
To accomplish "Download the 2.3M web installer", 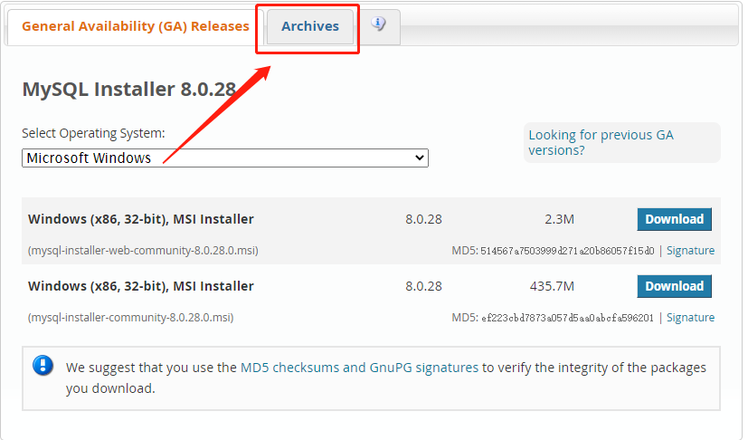I will click(674, 219).
